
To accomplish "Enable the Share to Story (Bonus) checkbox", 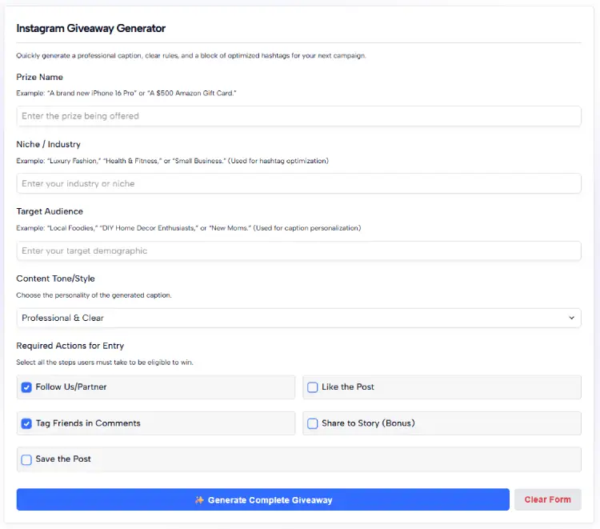I will (313, 423).
